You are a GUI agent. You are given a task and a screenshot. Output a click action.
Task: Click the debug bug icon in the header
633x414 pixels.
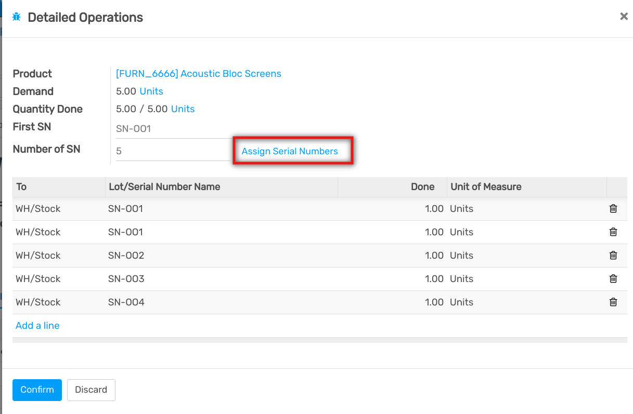[x=17, y=17]
